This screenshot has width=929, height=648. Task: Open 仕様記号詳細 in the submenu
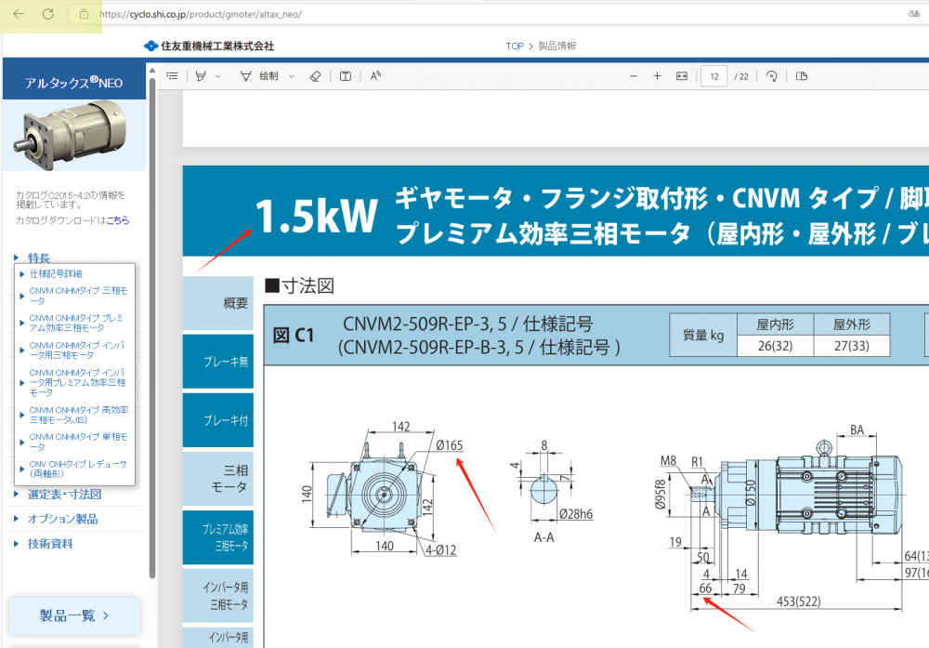click(x=56, y=274)
